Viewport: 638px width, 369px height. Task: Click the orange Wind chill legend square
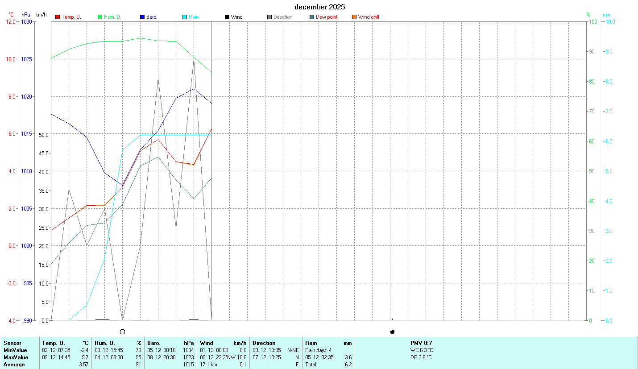tap(354, 17)
